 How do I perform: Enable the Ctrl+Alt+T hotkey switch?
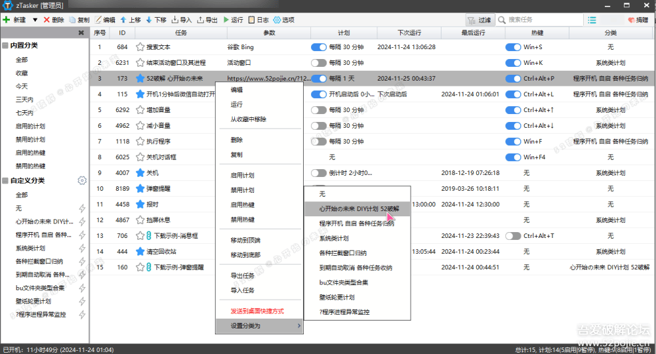(513, 236)
